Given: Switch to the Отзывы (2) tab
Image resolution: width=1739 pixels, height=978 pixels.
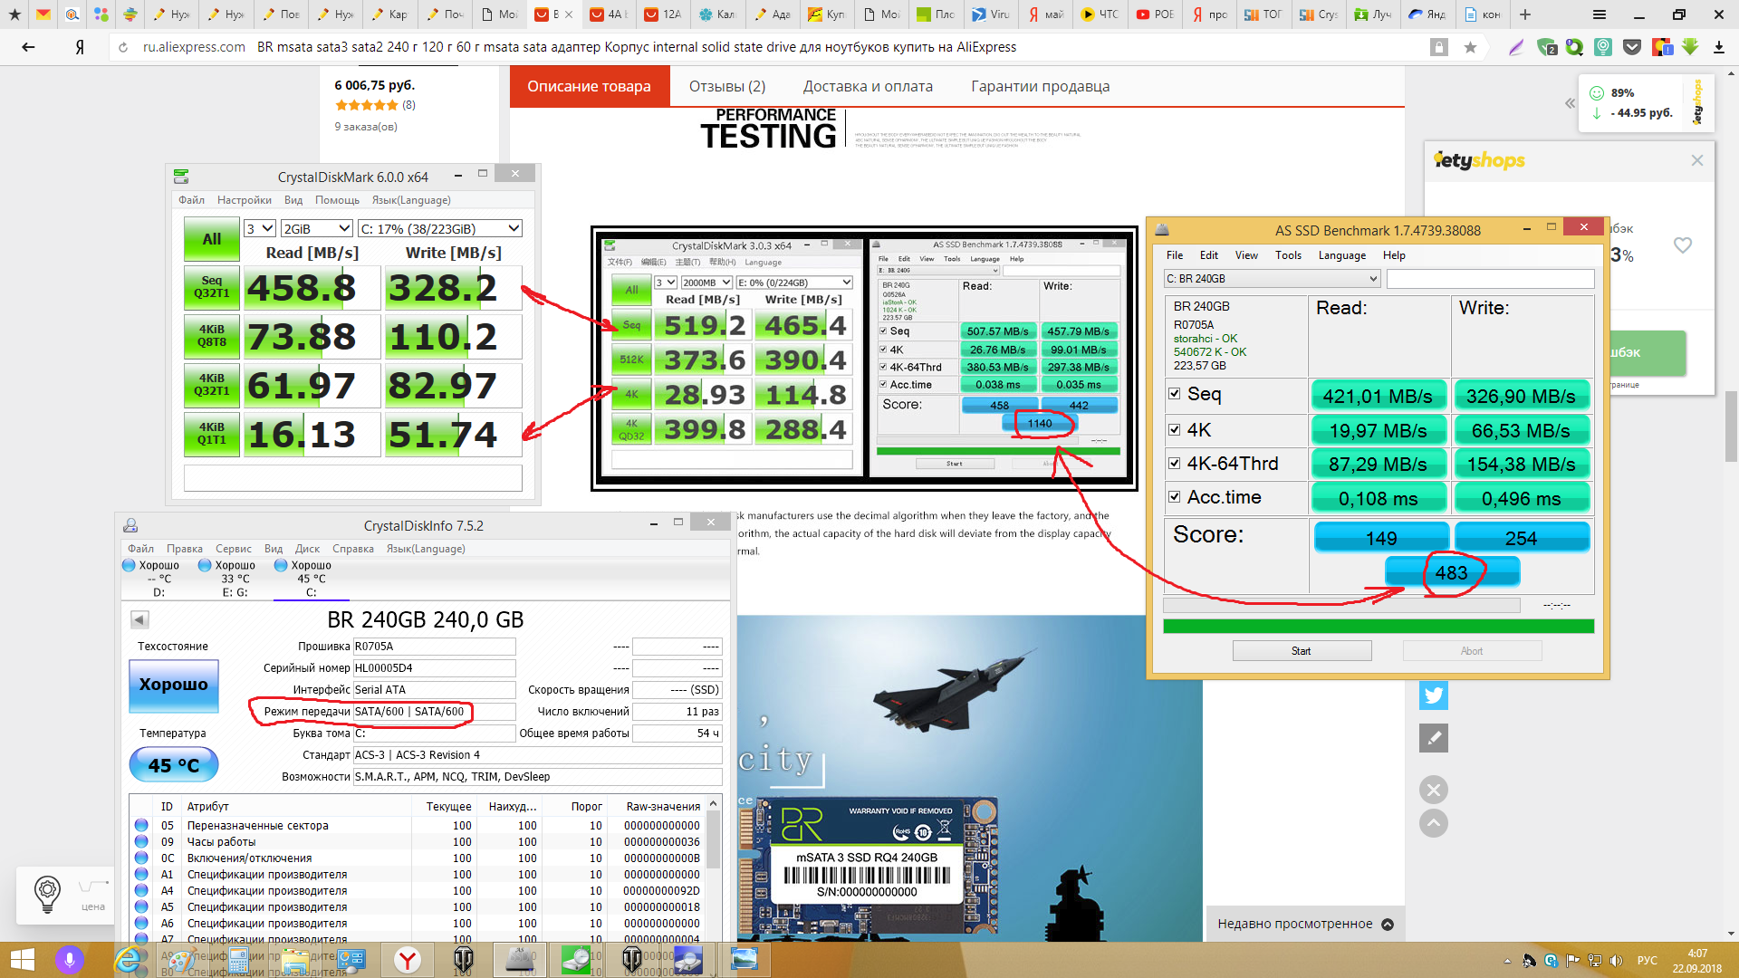Looking at the screenshot, I should [x=726, y=87].
